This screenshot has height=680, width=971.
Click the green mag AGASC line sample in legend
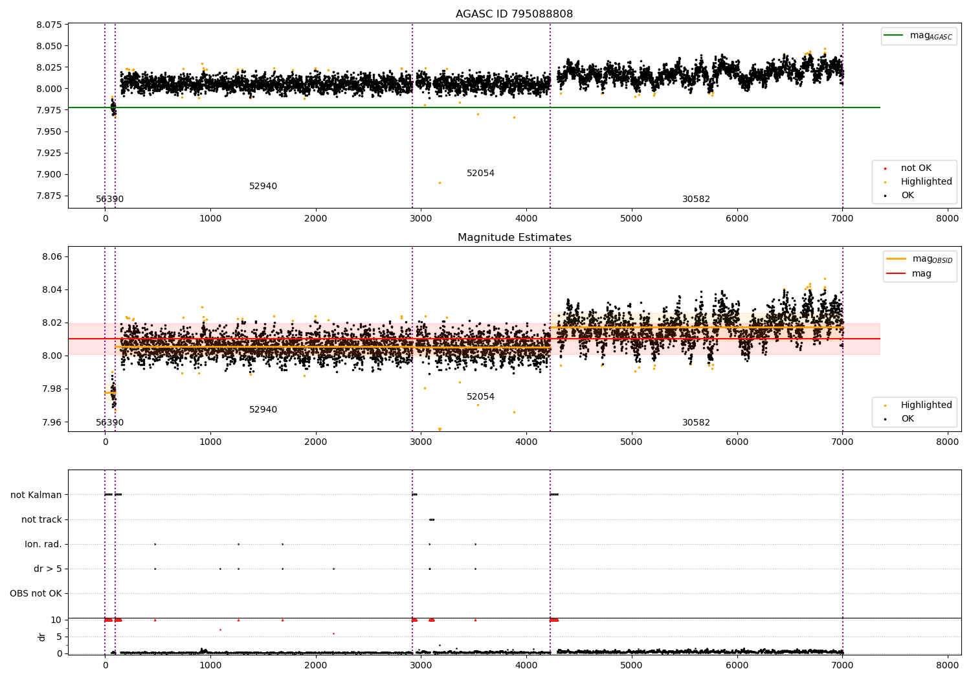point(895,36)
